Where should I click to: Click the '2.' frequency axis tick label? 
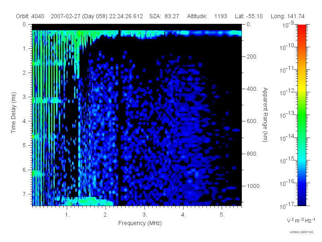pyautogui.click(x=106, y=215)
